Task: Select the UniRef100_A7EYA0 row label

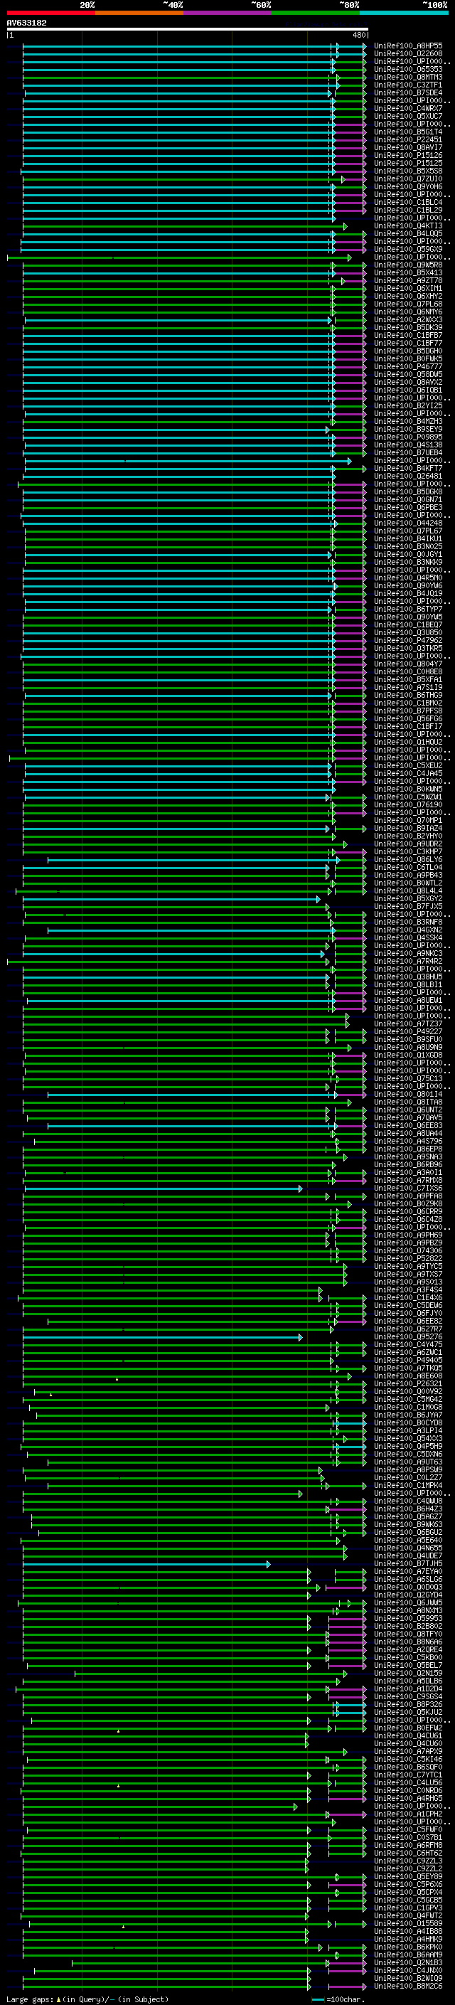Action: (x=408, y=1571)
